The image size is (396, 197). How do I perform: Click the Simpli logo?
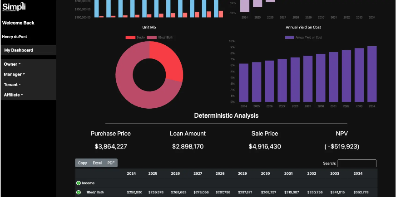point(14,7)
